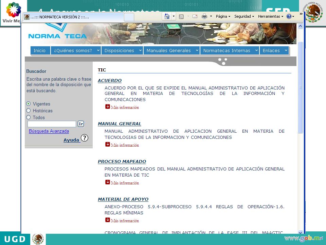Viewport: 326px width, 245px height.
Task: Expand the Home button dropdown arrow
Action: (x=174, y=16)
